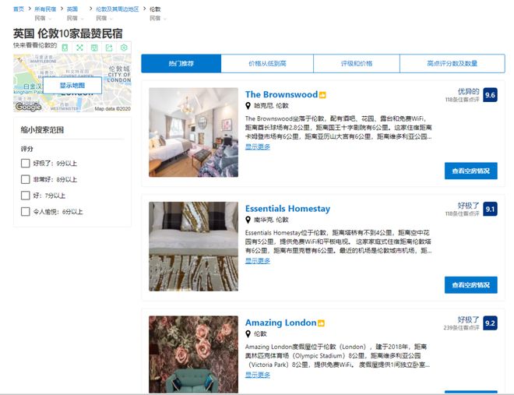This screenshot has width=514, height=395.
Task: Go to 首页 breadcrumb link
Action: [19, 9]
